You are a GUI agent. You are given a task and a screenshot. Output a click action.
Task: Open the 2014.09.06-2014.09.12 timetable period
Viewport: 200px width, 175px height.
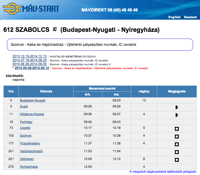click(x=32, y=68)
